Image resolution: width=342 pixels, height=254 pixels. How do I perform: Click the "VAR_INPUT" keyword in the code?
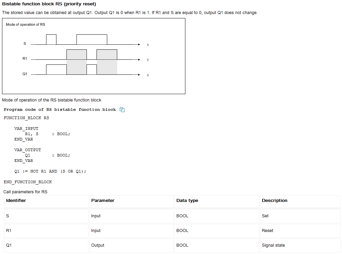point(26,129)
